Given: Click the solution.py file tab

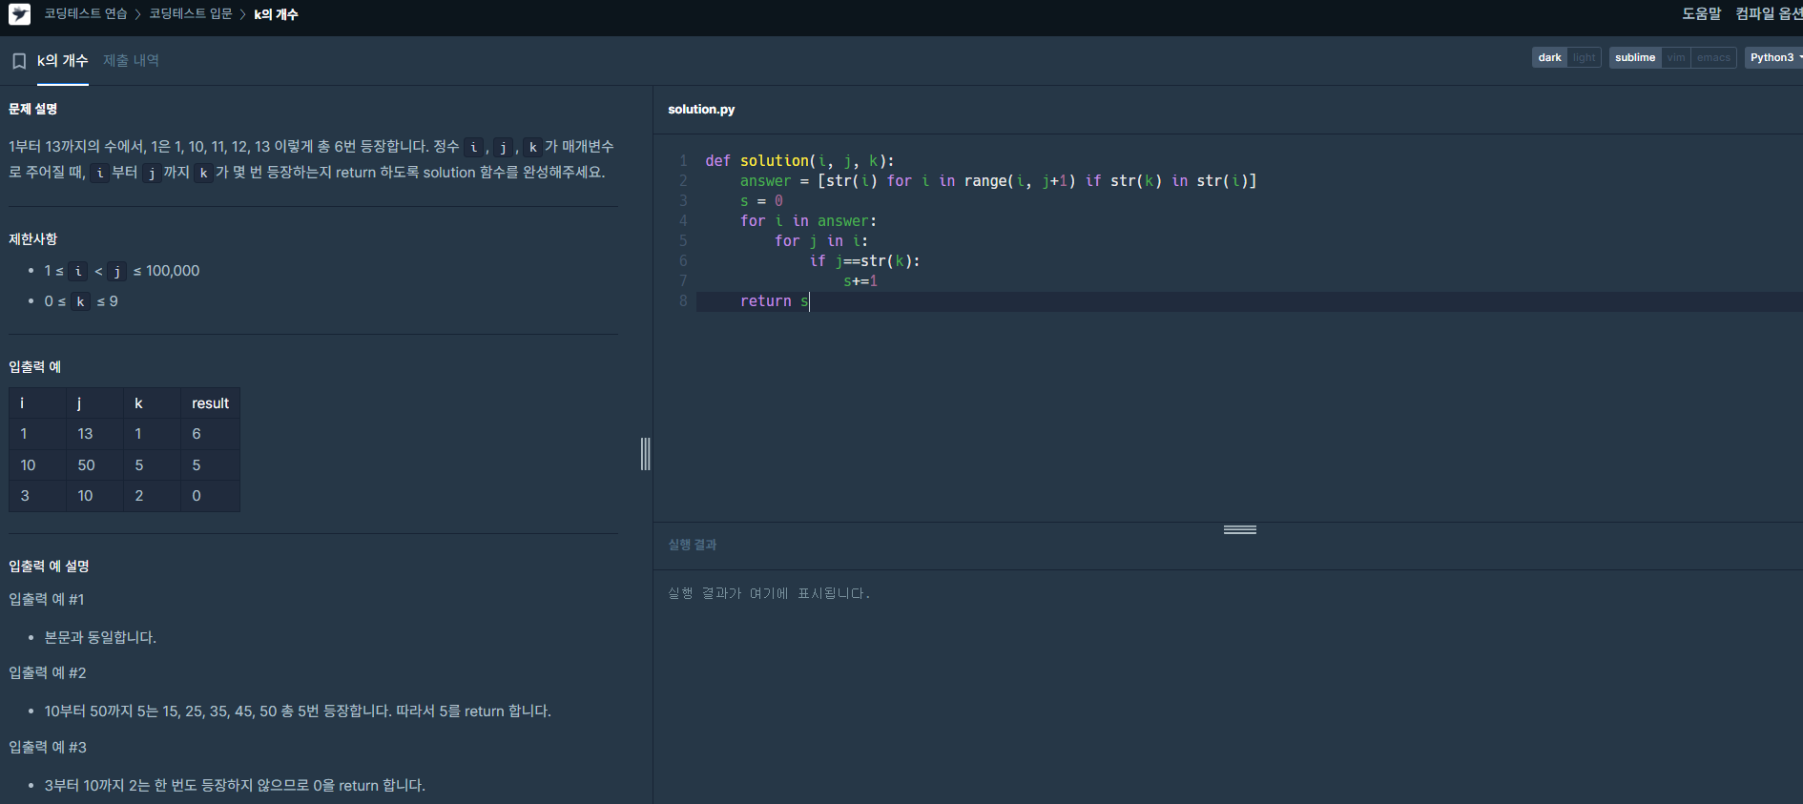Looking at the screenshot, I should click(x=701, y=110).
